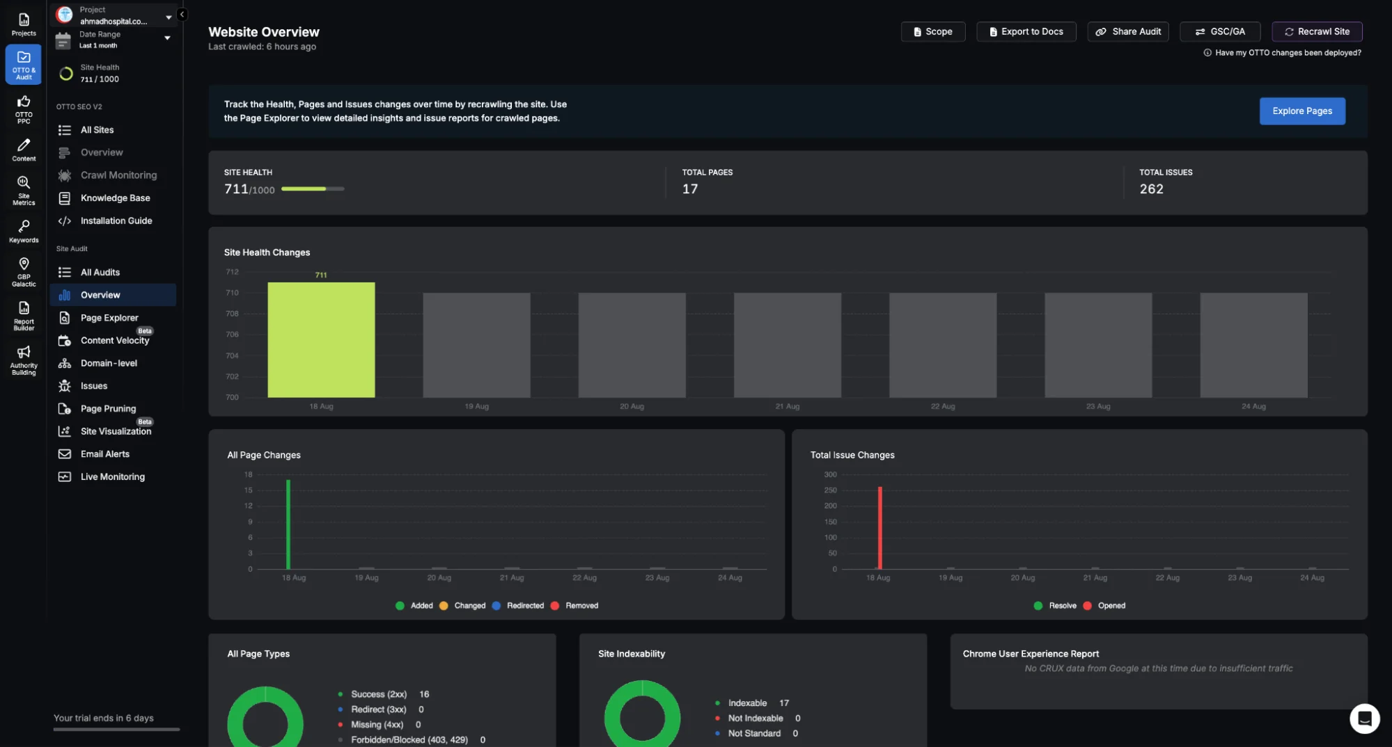The height and width of the screenshot is (747, 1392).
Task: Open Site Metrics in the left rail
Action: 24,189
